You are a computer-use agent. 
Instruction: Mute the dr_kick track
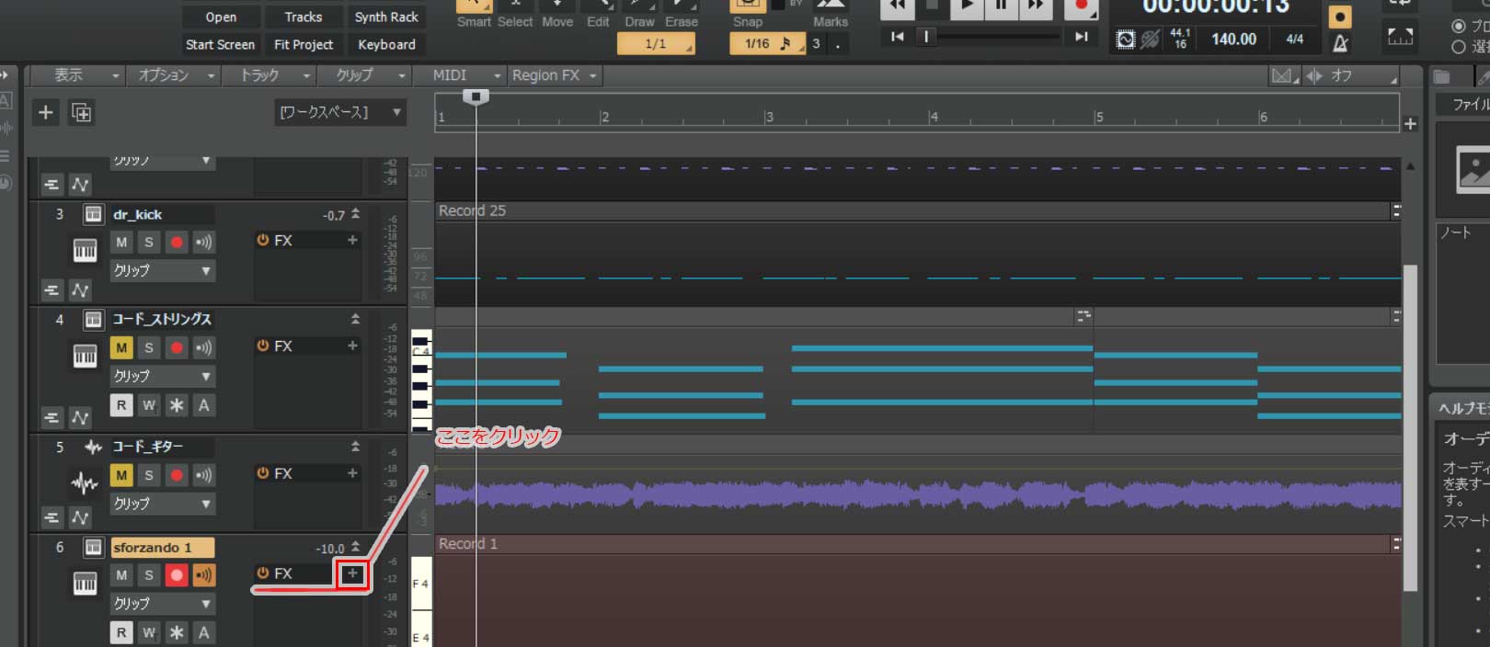coord(121,243)
